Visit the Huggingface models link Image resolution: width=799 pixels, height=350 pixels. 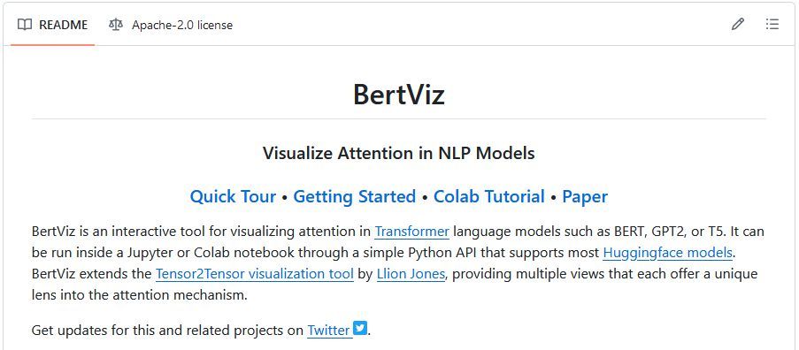tap(667, 253)
